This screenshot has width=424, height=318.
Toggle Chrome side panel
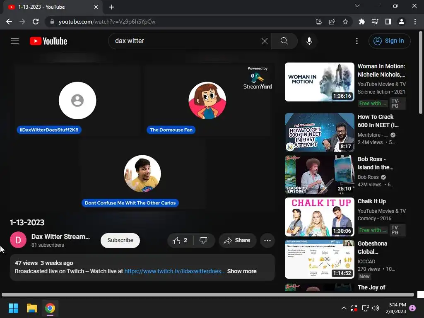coord(388,22)
